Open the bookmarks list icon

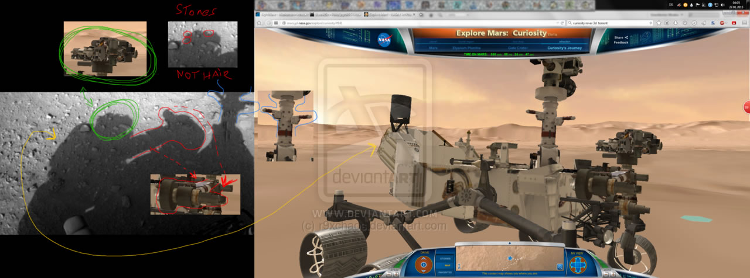coord(667,23)
